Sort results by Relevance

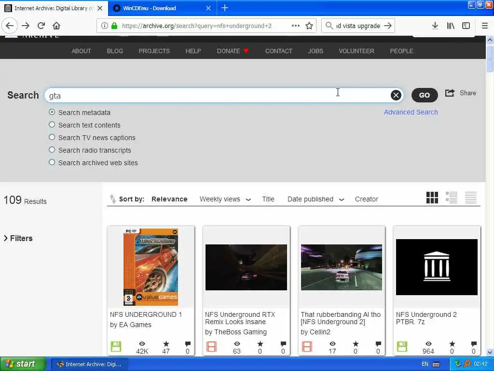(x=169, y=199)
